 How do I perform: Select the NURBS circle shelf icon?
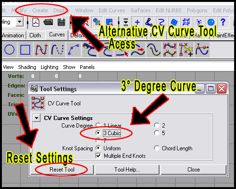[9, 50]
